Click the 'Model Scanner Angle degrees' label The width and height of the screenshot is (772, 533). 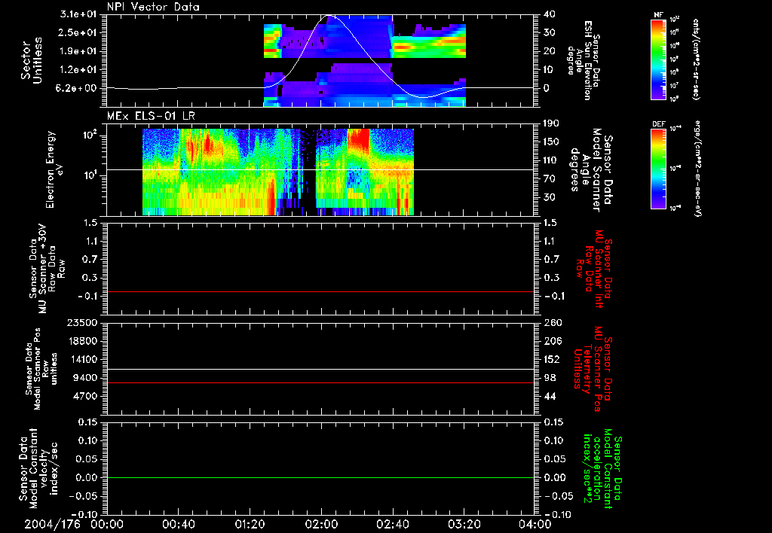591,170
